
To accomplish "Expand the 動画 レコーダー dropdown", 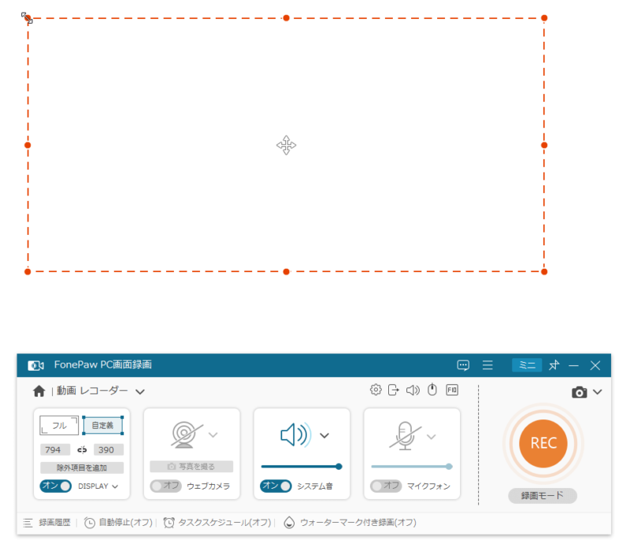I will pyautogui.click(x=140, y=390).
